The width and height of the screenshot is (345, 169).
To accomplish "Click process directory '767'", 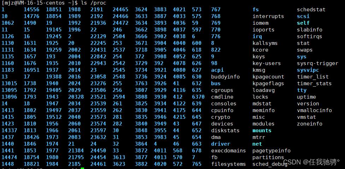I will pyautogui.click(x=216, y=10).
